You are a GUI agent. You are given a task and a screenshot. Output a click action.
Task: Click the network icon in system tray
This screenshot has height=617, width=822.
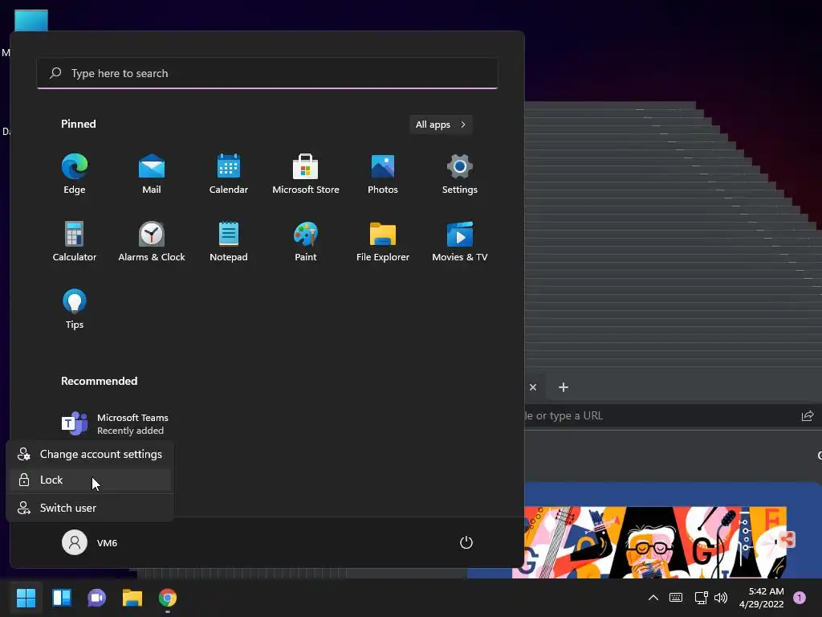point(701,598)
